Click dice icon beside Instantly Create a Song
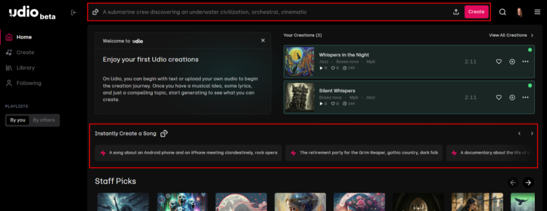 164,133
